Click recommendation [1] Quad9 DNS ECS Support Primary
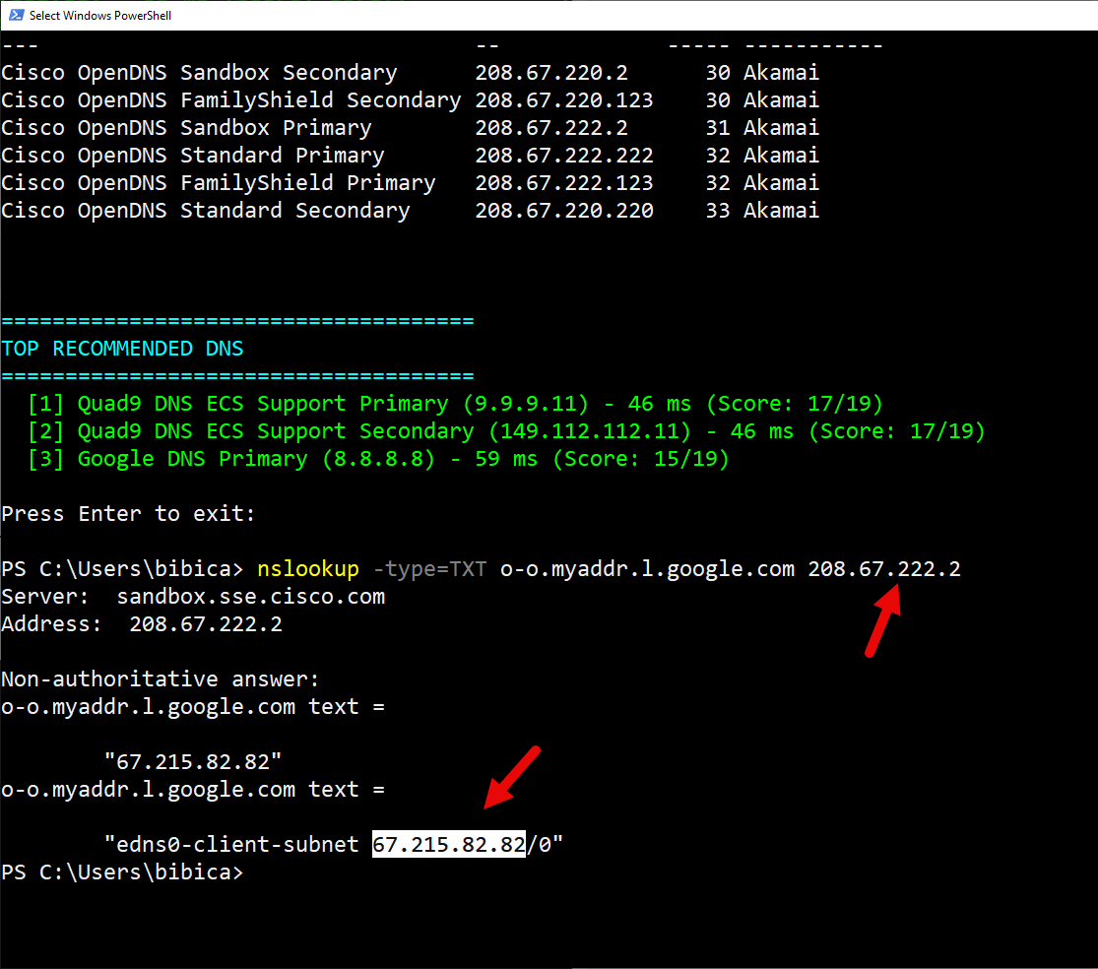 pyautogui.click(x=455, y=404)
